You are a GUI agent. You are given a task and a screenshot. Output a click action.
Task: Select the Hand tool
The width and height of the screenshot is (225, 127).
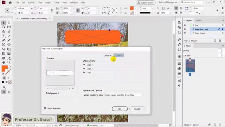[4, 62]
